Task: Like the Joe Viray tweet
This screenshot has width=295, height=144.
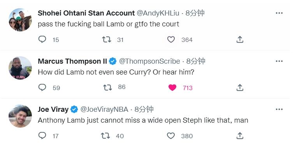Action: 171,135
